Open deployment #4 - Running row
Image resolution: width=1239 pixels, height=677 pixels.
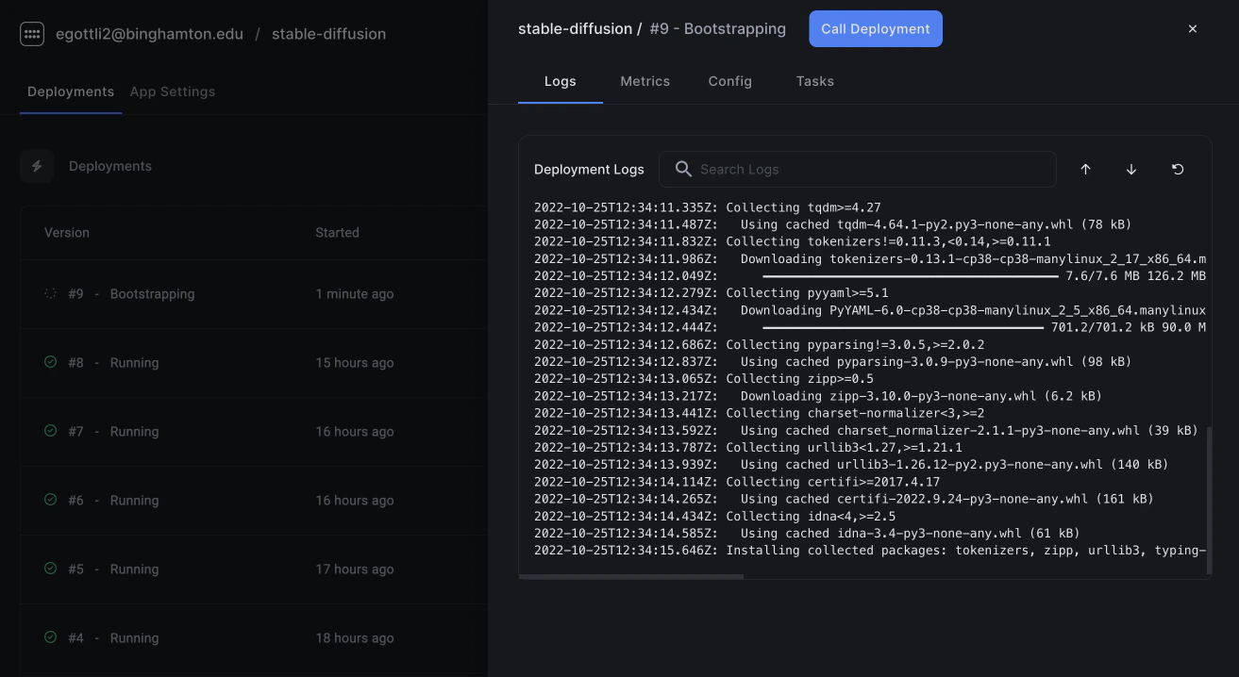point(253,638)
